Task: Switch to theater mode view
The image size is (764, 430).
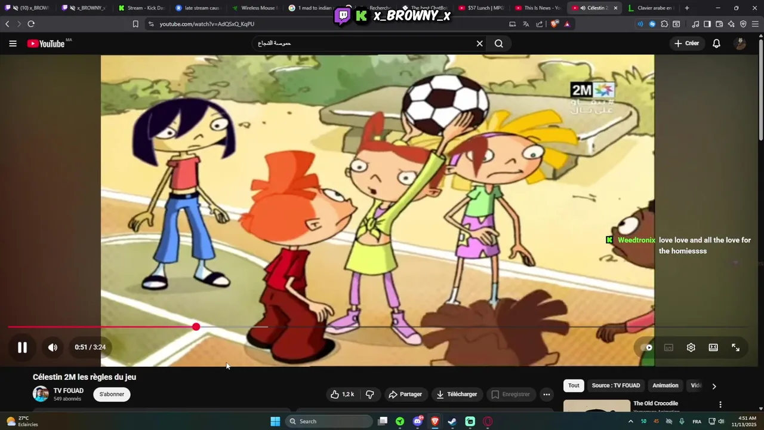Action: [713, 348]
